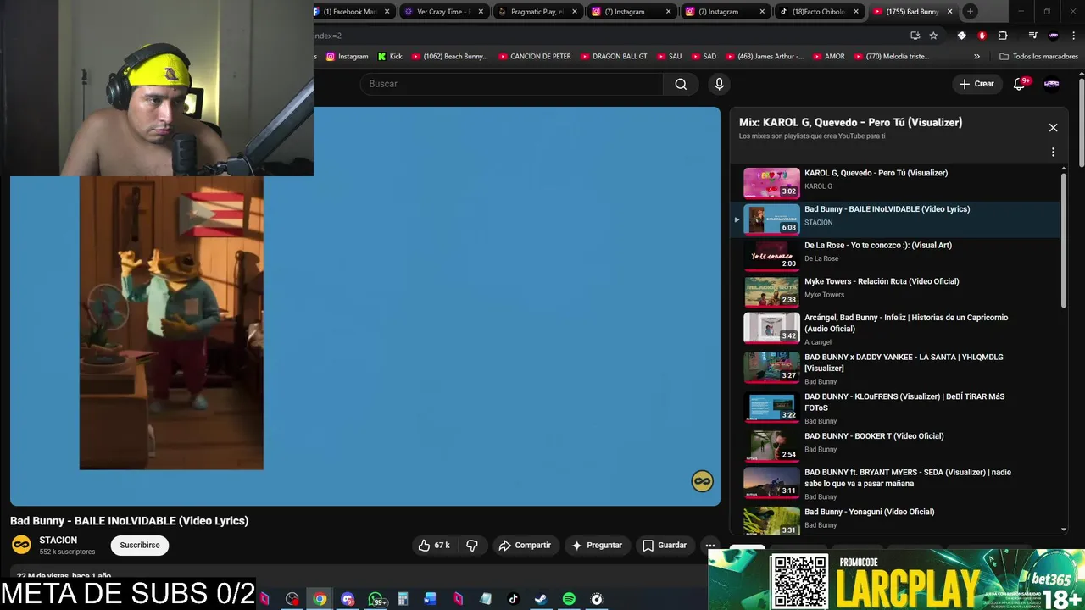Open Todos los marcadores folder
Image resolution: width=1085 pixels, height=610 pixels.
[x=1038, y=57]
